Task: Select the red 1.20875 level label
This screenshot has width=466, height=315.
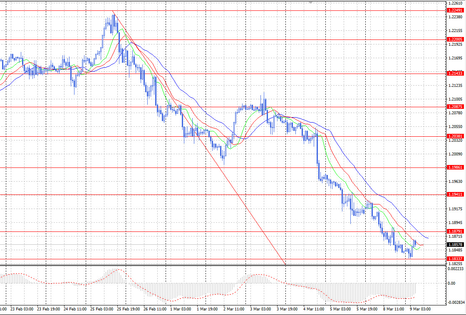Action: pyautogui.click(x=455, y=107)
